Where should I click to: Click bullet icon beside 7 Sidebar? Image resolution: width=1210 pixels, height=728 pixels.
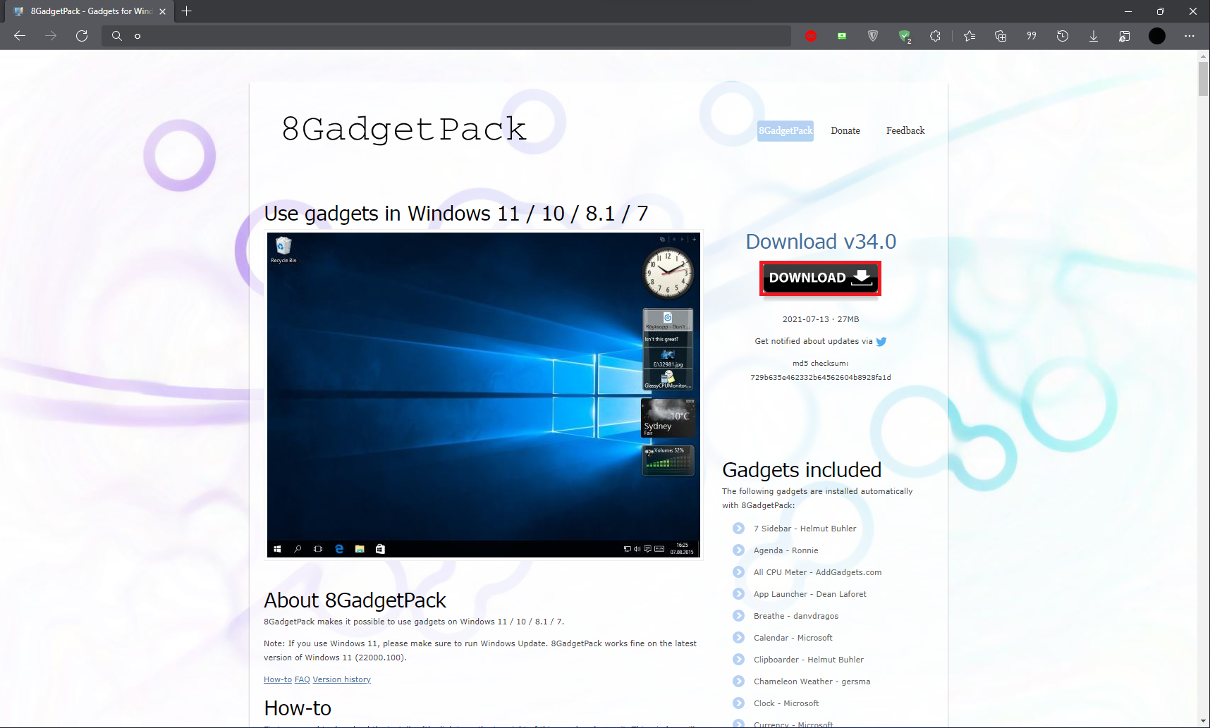tap(738, 529)
